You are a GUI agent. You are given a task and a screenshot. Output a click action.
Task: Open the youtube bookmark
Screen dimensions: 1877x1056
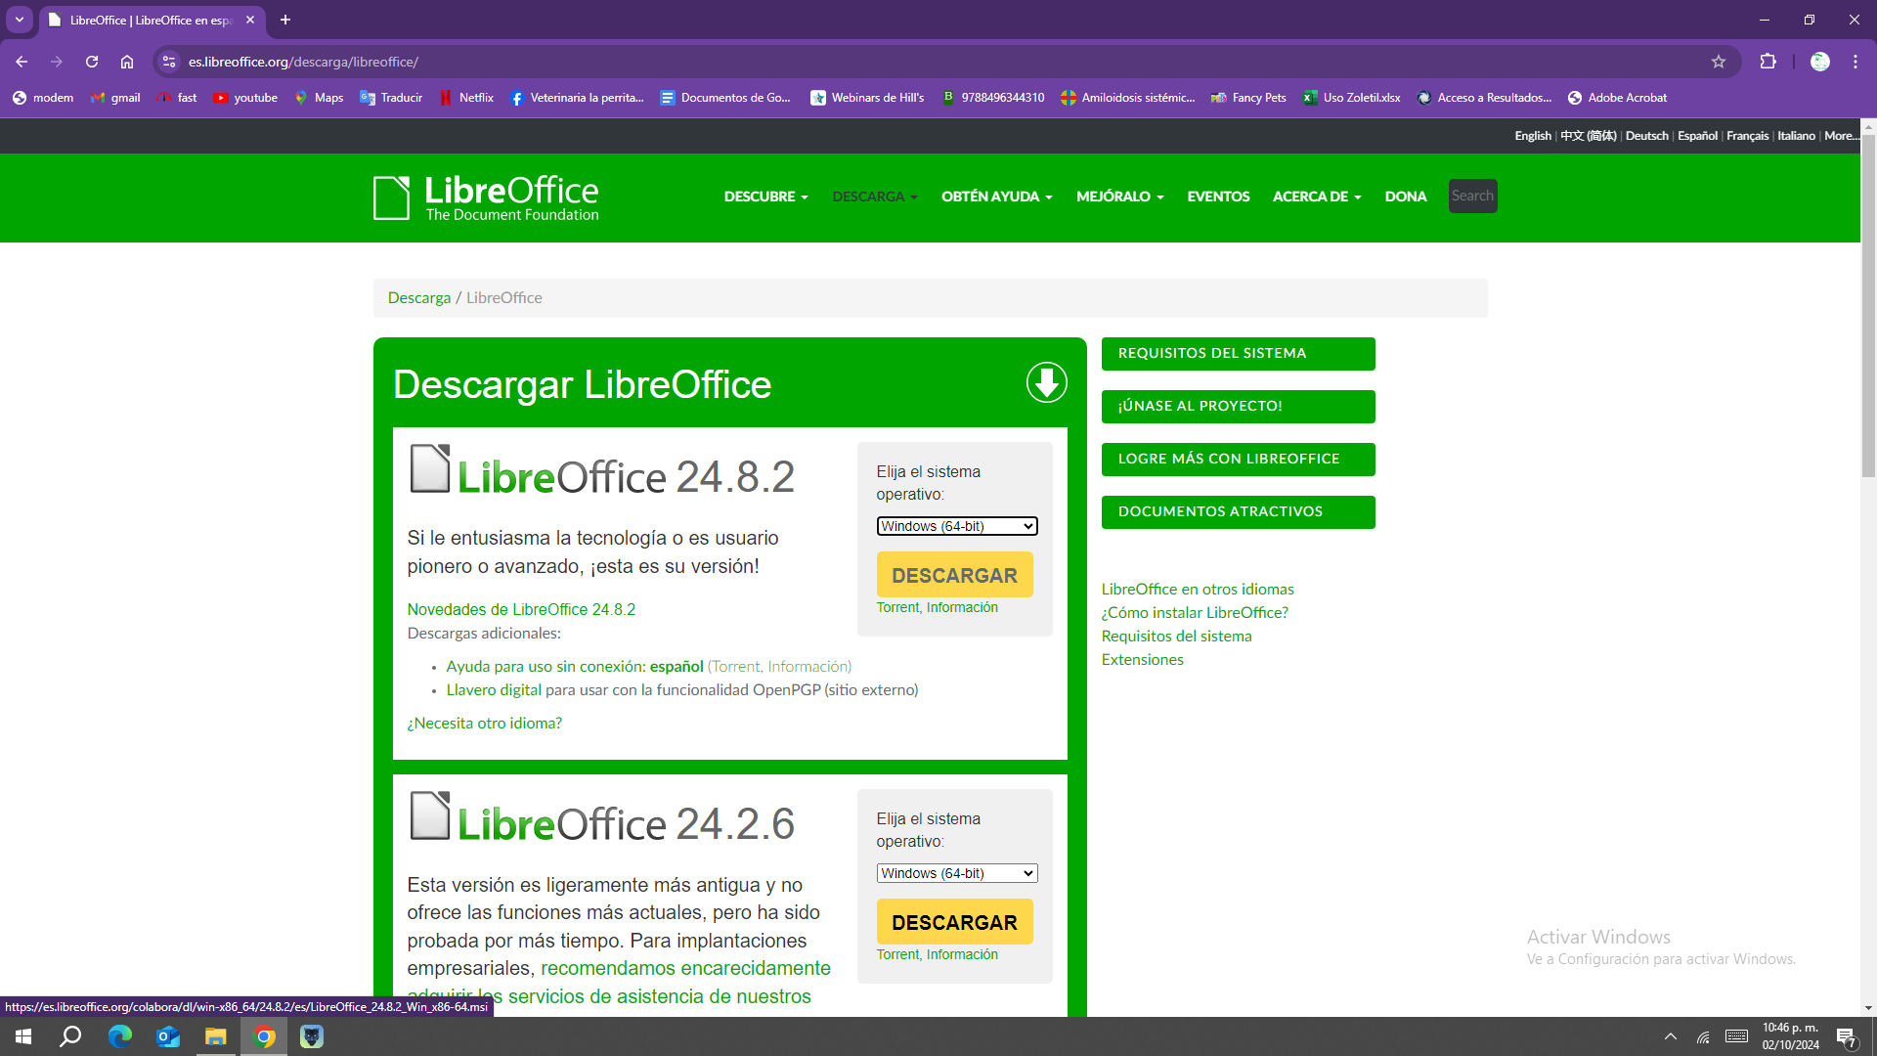tap(245, 98)
